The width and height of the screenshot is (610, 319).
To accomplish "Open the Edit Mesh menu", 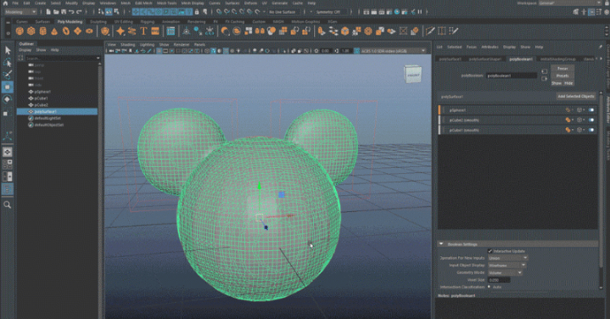I will (x=143, y=3).
